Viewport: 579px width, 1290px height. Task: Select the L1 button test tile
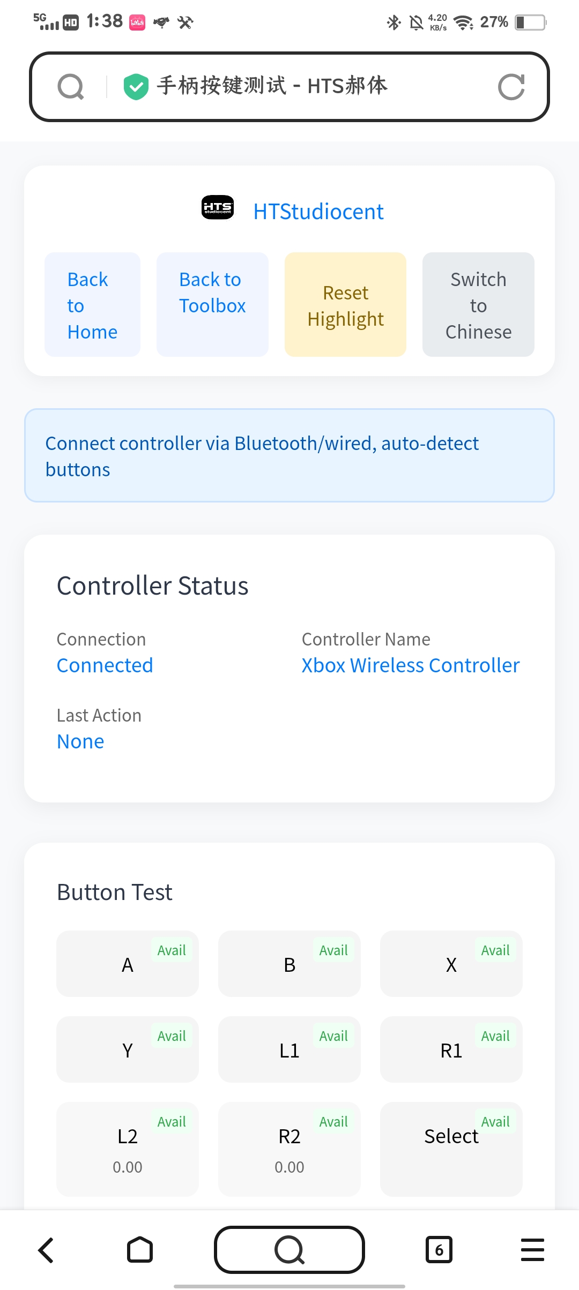[289, 1050]
